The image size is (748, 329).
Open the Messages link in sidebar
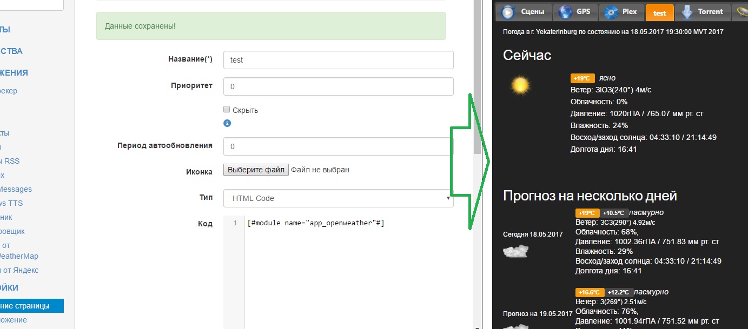[x=16, y=189]
